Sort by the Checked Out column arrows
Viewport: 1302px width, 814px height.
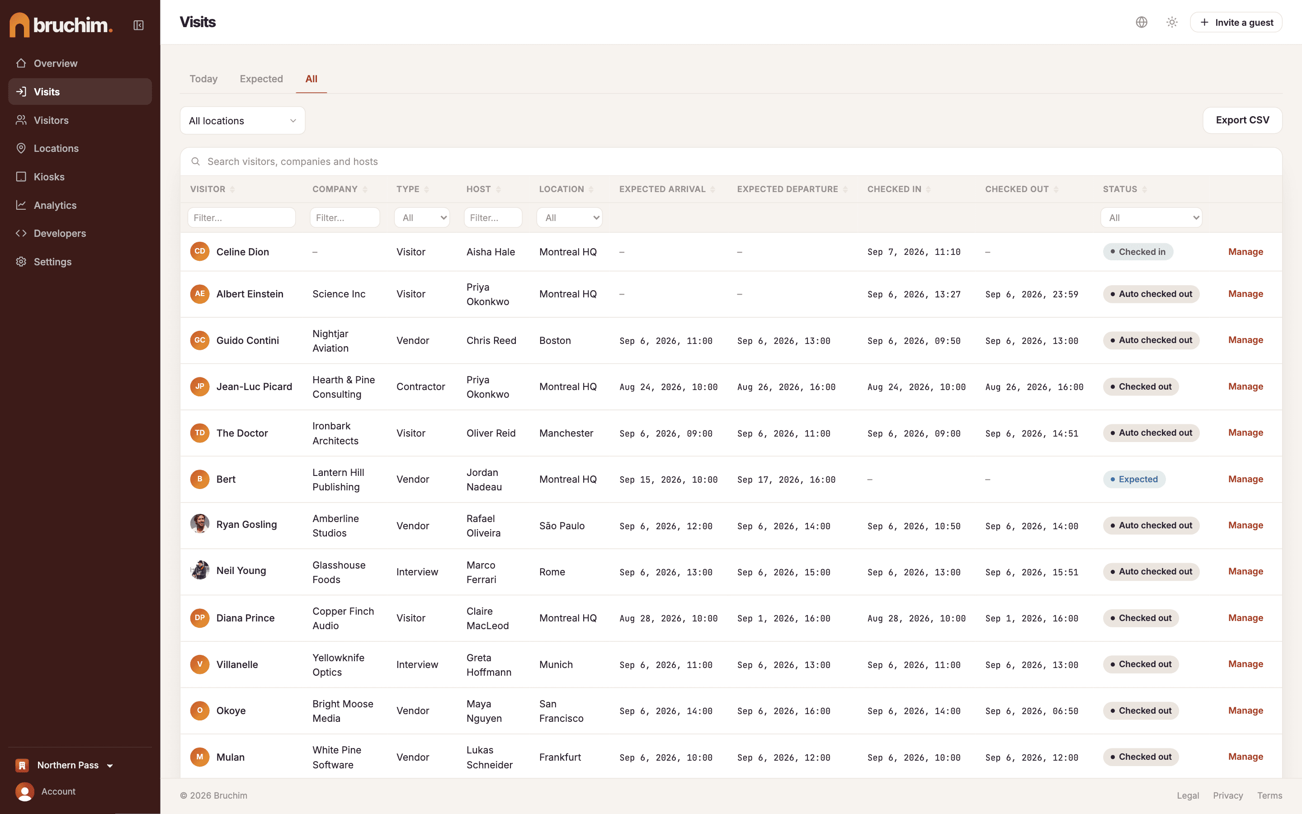pos(1056,189)
